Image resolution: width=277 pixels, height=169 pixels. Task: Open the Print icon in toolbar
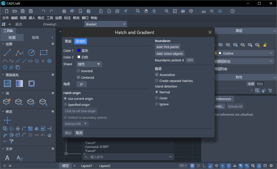click(64, 11)
